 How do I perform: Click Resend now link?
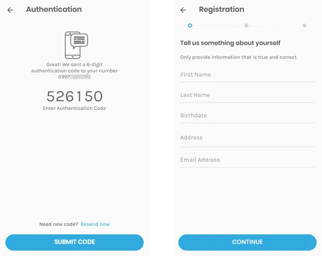click(95, 224)
